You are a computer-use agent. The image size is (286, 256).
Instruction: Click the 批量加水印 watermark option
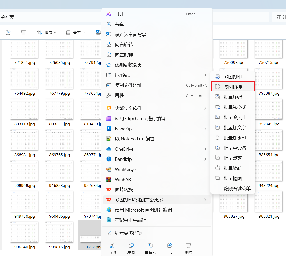235,138
